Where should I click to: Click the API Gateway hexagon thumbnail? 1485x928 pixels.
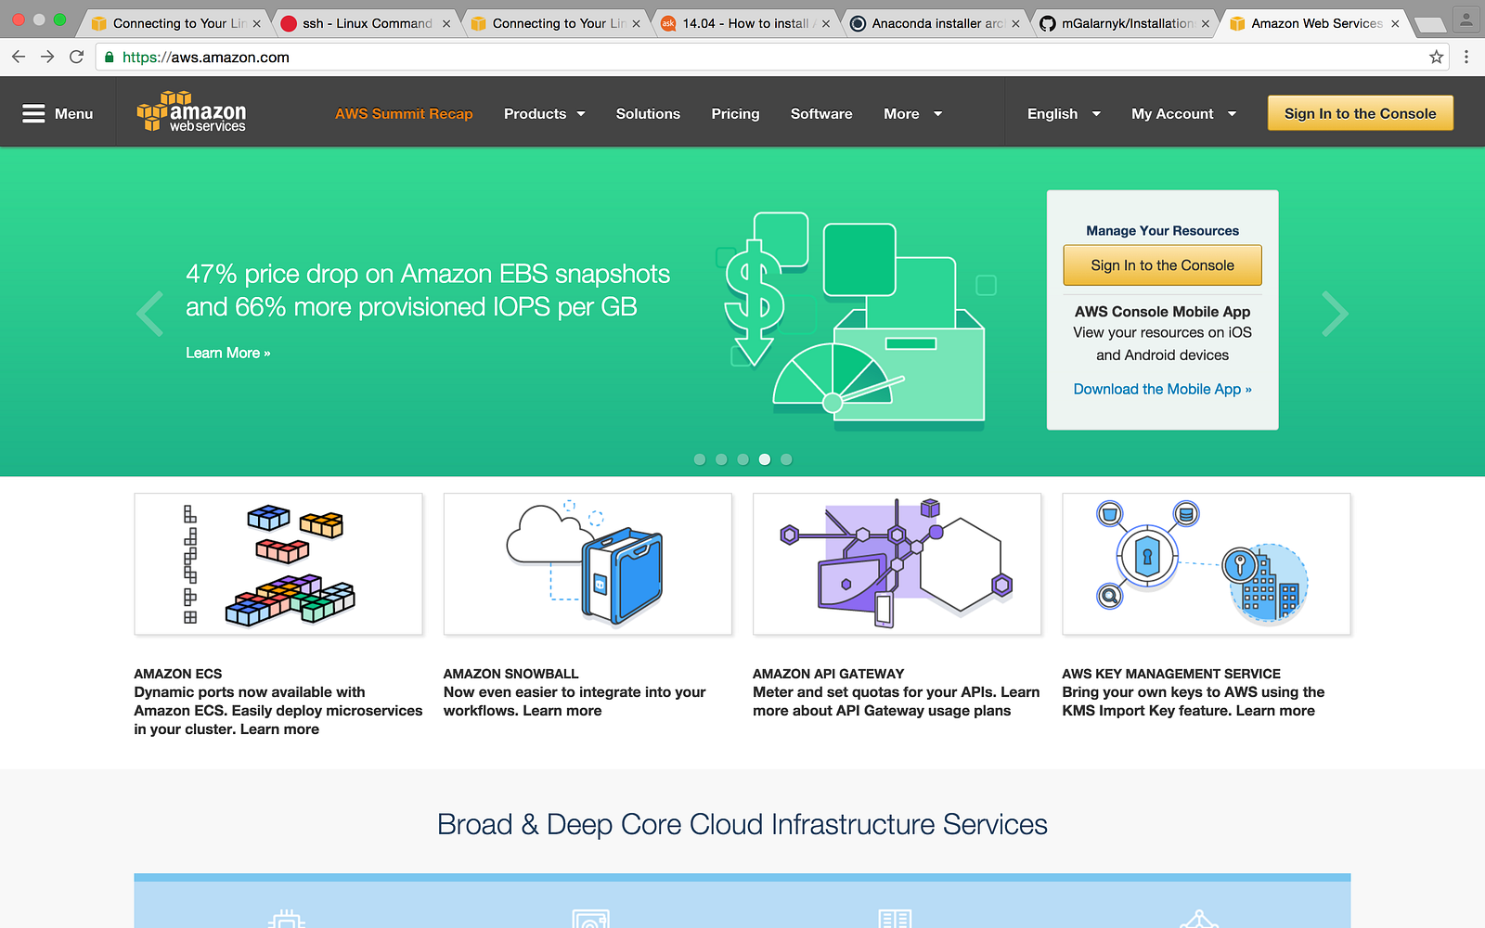pyautogui.click(x=897, y=564)
